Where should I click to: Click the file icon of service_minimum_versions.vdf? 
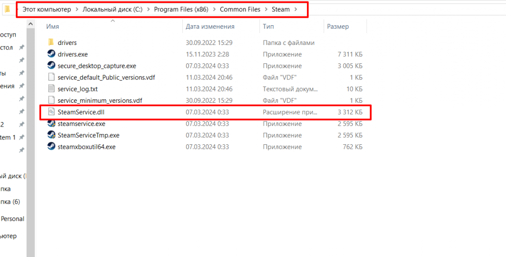point(51,100)
